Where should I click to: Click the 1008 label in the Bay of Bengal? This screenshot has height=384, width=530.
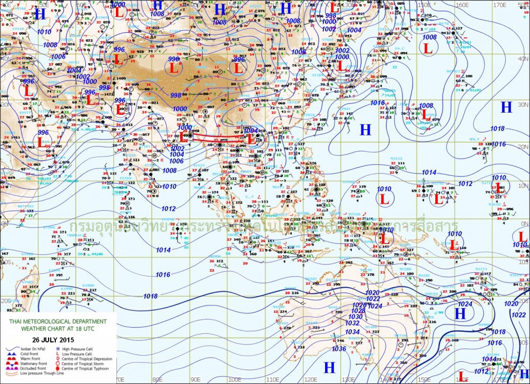click(x=169, y=171)
